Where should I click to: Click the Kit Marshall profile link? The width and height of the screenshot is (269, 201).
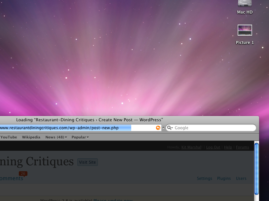(192, 147)
